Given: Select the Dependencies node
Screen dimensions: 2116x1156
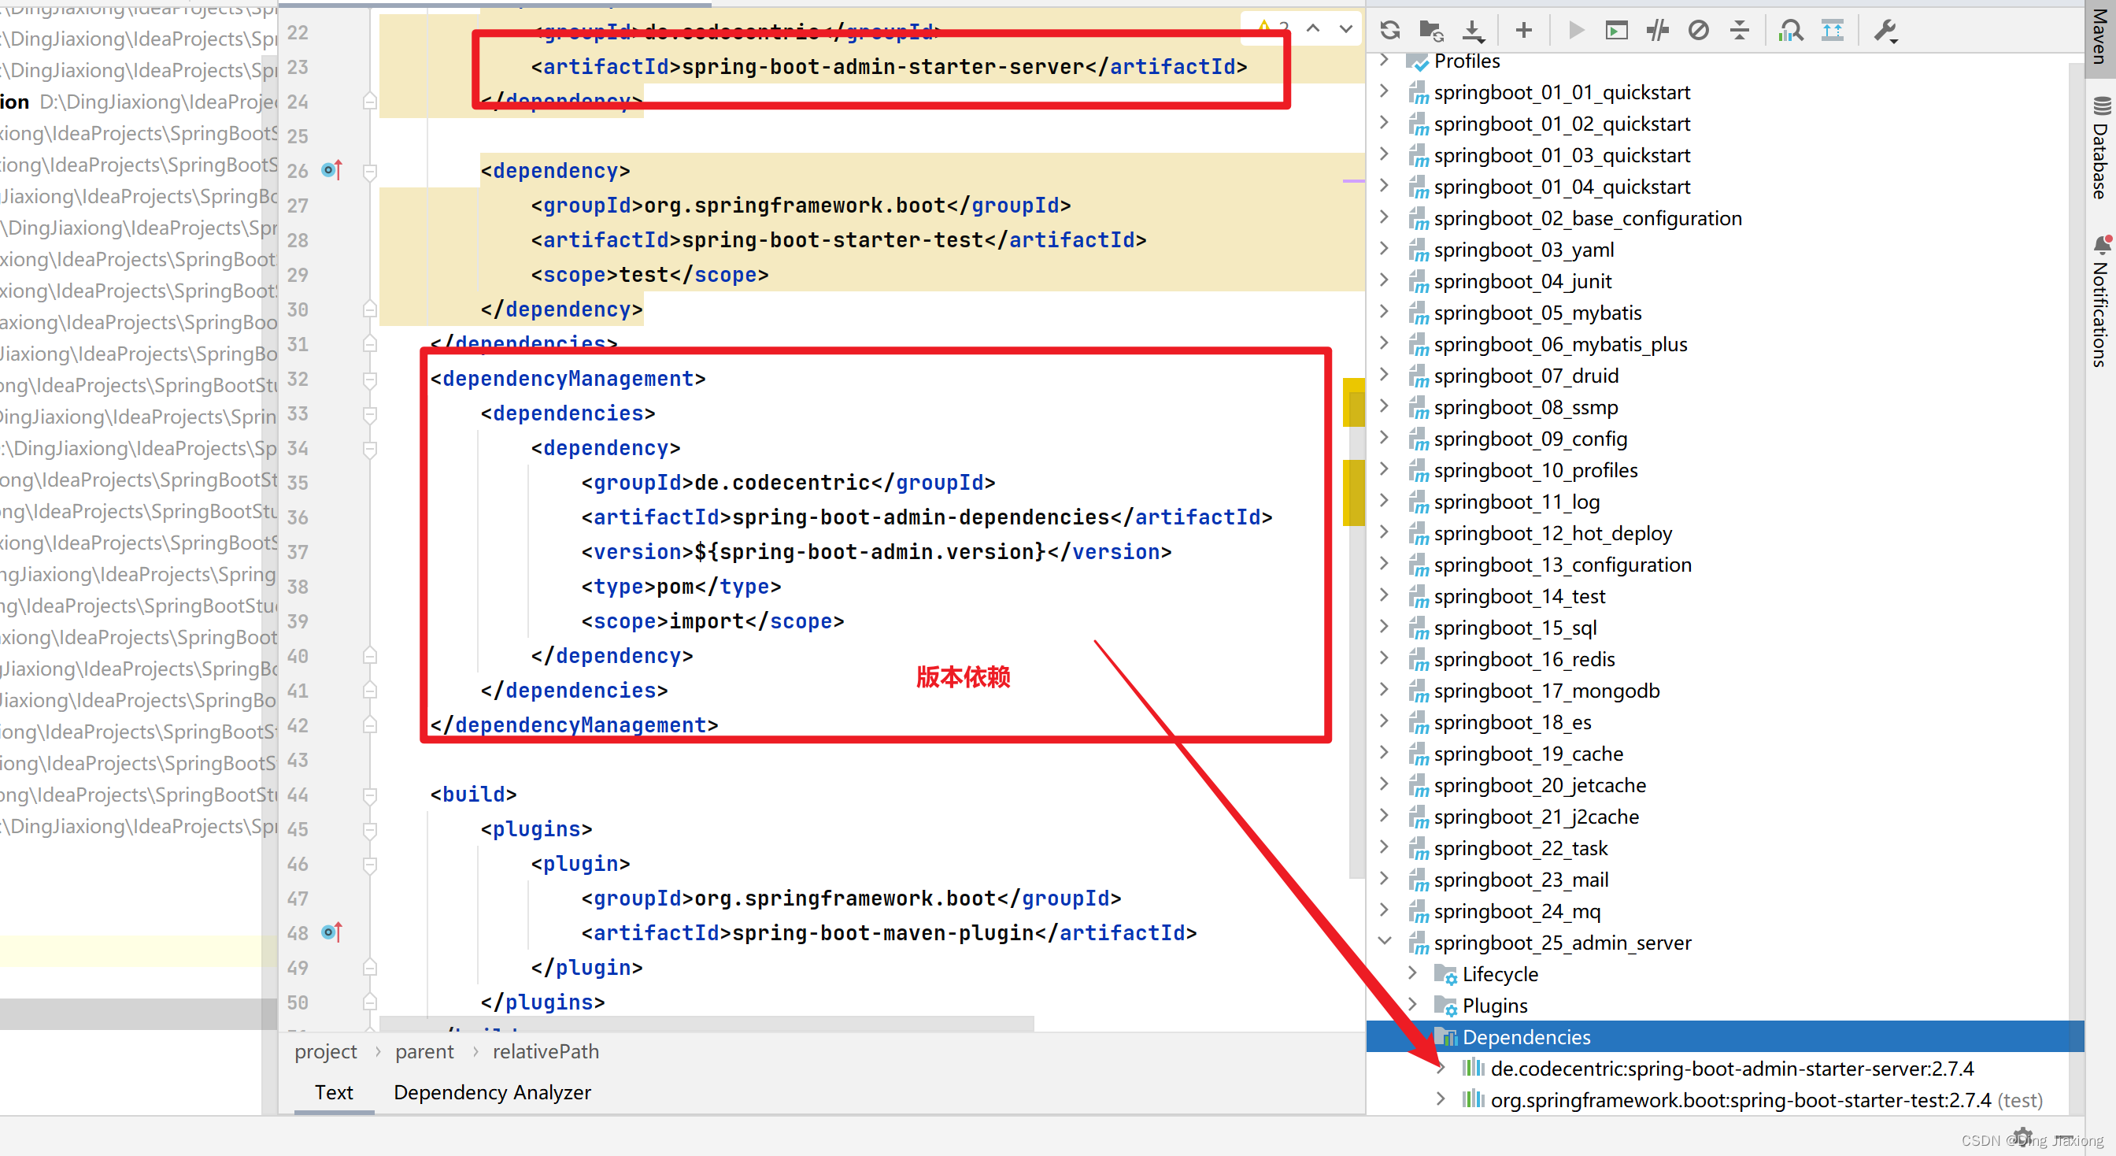Looking at the screenshot, I should (x=1725, y=1037).
